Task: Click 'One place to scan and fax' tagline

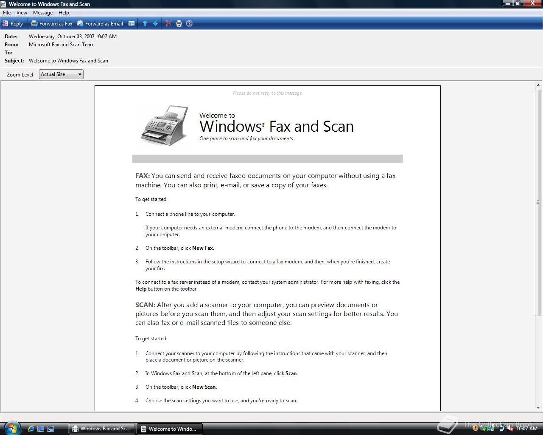Action: point(246,138)
